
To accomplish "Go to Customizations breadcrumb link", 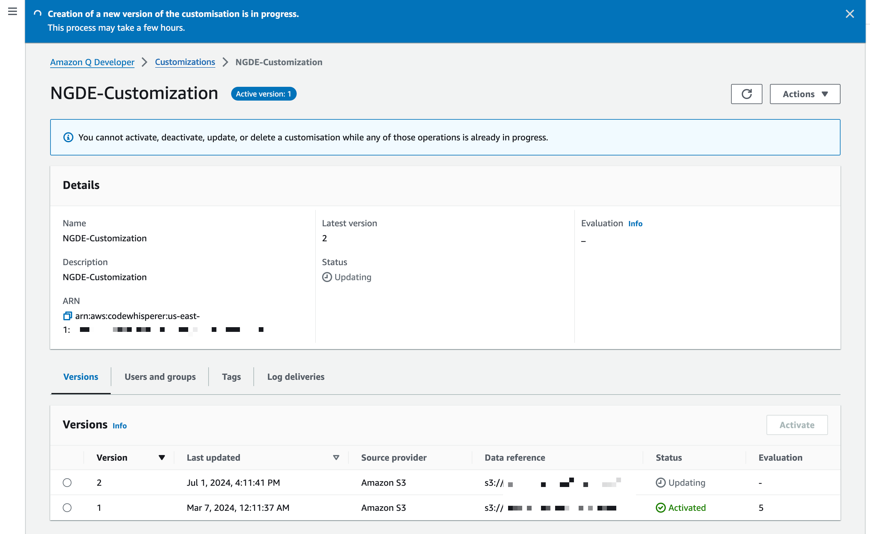I will tap(185, 62).
